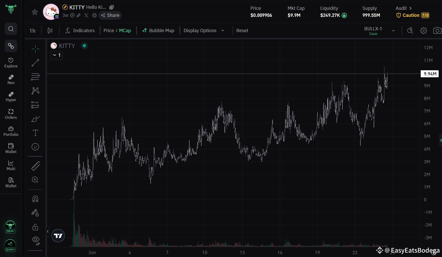This screenshot has width=442, height=257.
Task: Select the brush drawing tool
Action: pos(35,119)
